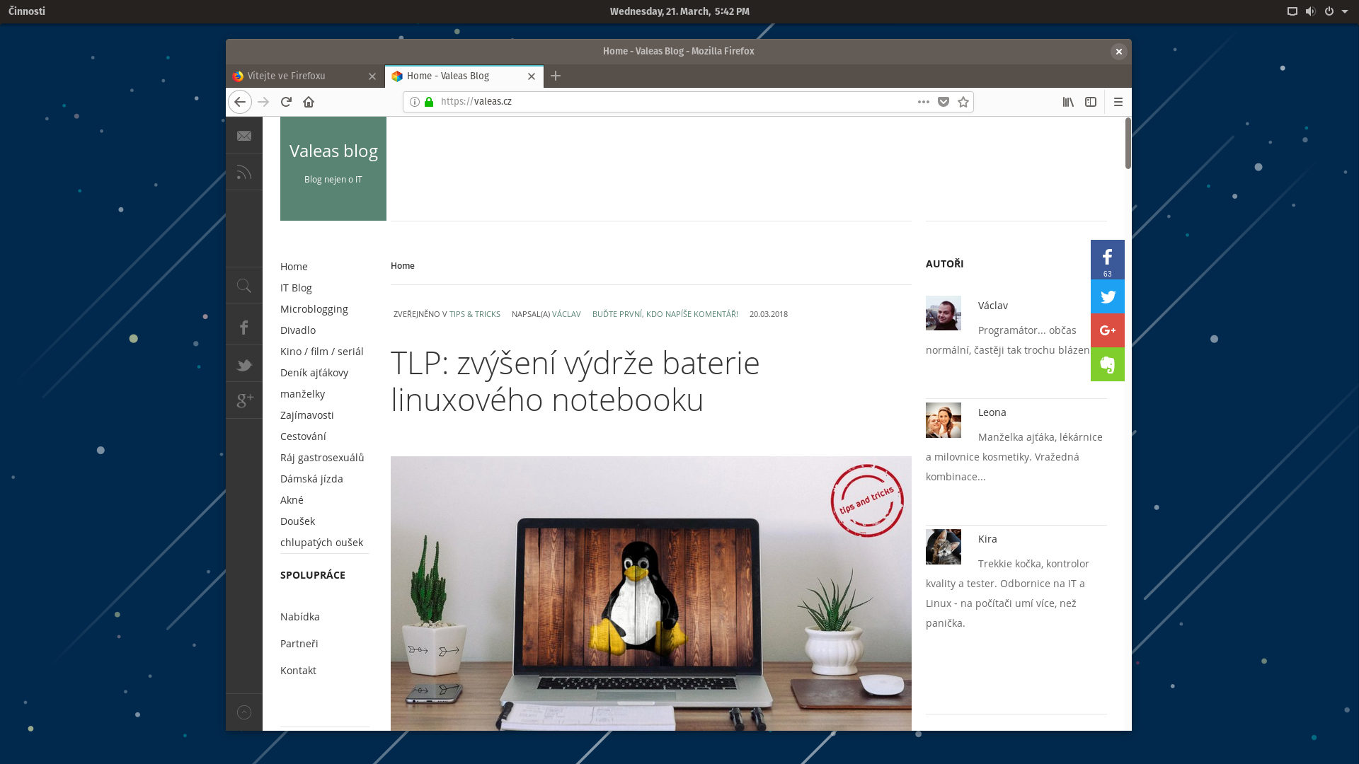Open Doušek chlupatých oušek section
The height and width of the screenshot is (764, 1359).
(x=322, y=532)
